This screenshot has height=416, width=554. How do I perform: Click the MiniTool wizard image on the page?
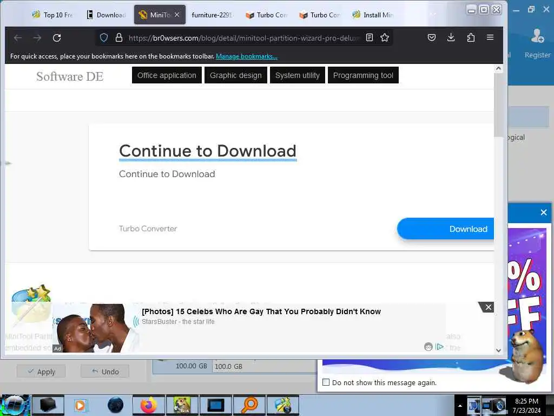pos(31,305)
